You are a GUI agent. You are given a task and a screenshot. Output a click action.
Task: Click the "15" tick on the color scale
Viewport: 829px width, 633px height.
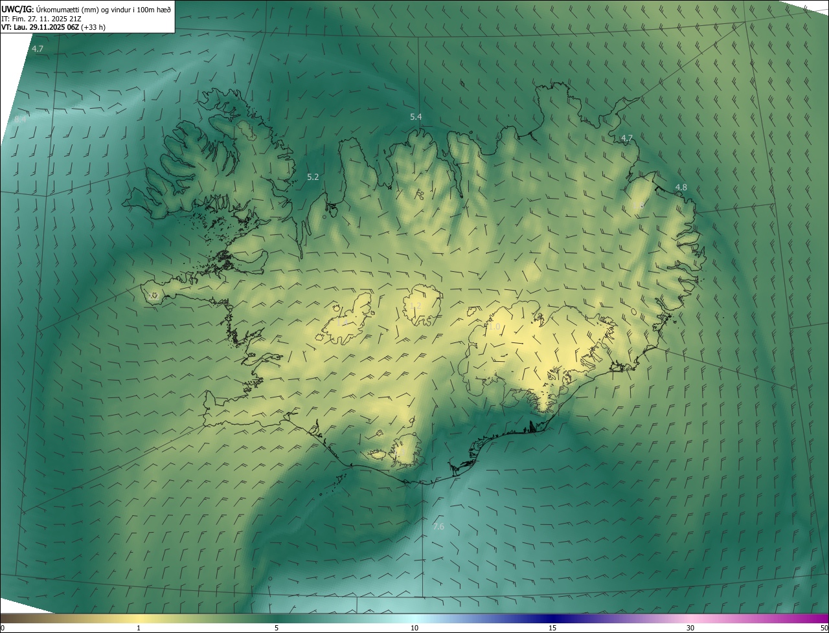pyautogui.click(x=552, y=628)
